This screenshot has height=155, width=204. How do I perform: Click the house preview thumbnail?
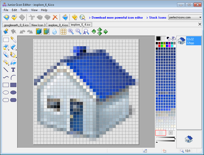(189, 139)
